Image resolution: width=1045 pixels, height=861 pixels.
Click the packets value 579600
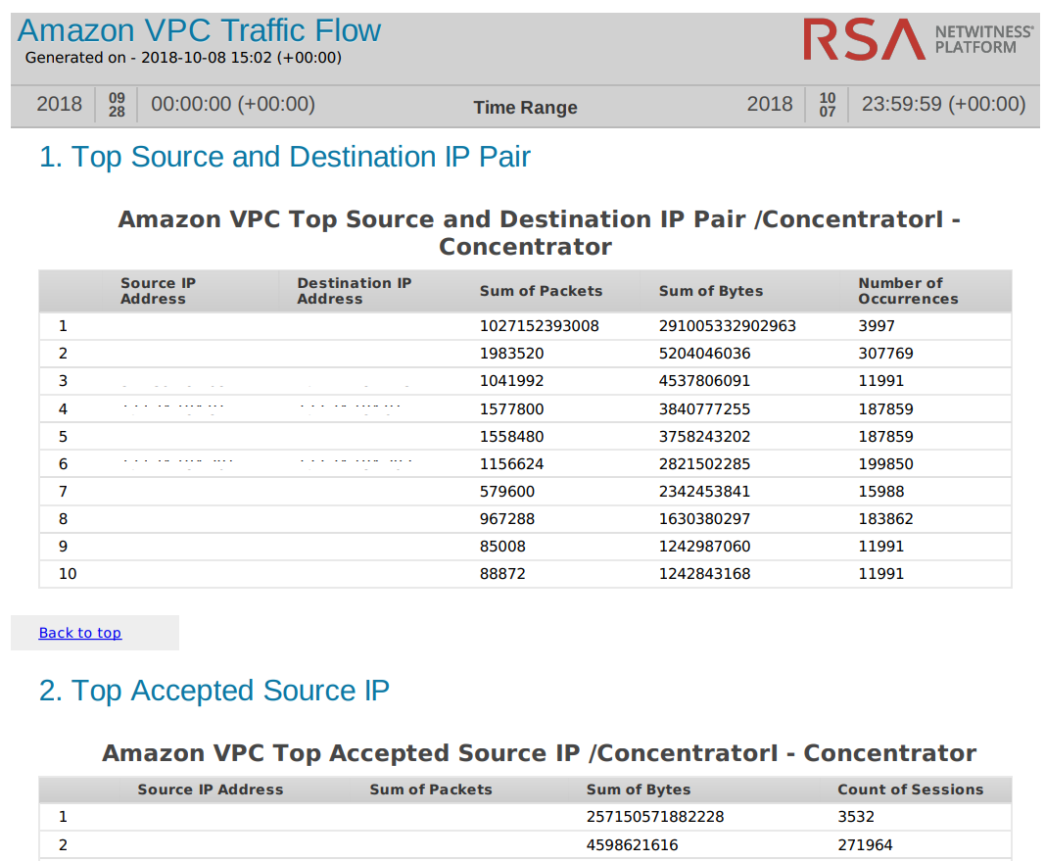click(507, 492)
